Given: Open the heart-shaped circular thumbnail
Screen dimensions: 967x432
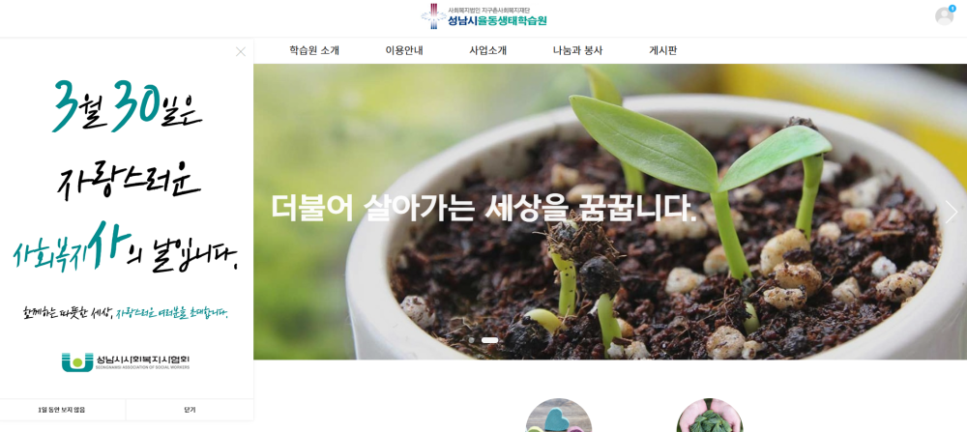Looking at the screenshot, I should (x=558, y=416).
